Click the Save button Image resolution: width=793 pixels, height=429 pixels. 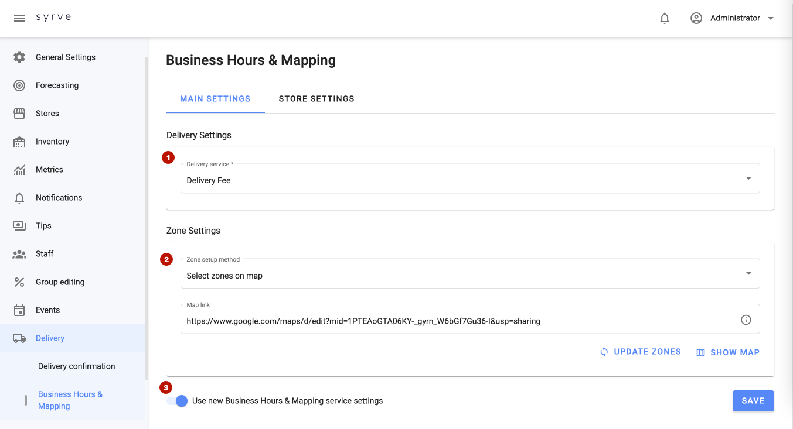point(753,401)
